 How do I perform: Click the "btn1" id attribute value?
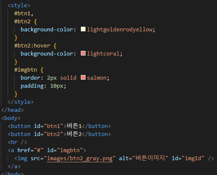pos(54,126)
